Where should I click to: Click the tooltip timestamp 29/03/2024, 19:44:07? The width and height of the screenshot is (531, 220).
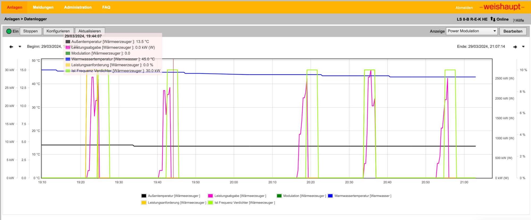pyautogui.click(x=83, y=36)
